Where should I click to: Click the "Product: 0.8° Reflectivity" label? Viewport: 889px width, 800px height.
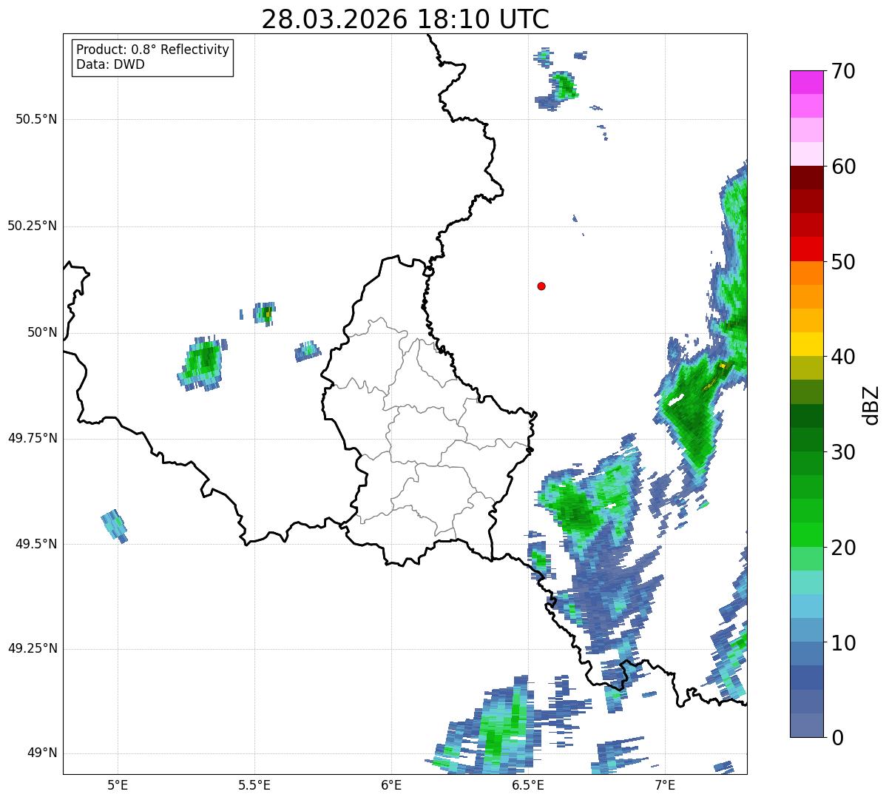pos(152,50)
